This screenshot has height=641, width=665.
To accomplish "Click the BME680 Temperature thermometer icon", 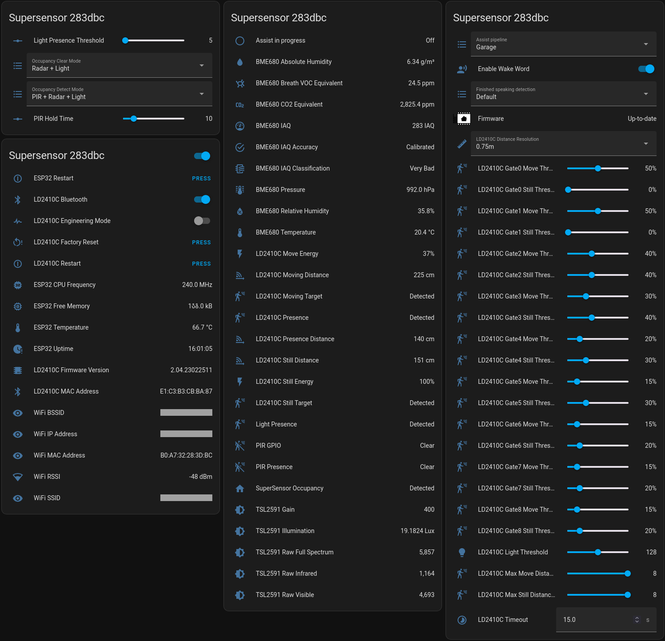I will click(x=240, y=232).
